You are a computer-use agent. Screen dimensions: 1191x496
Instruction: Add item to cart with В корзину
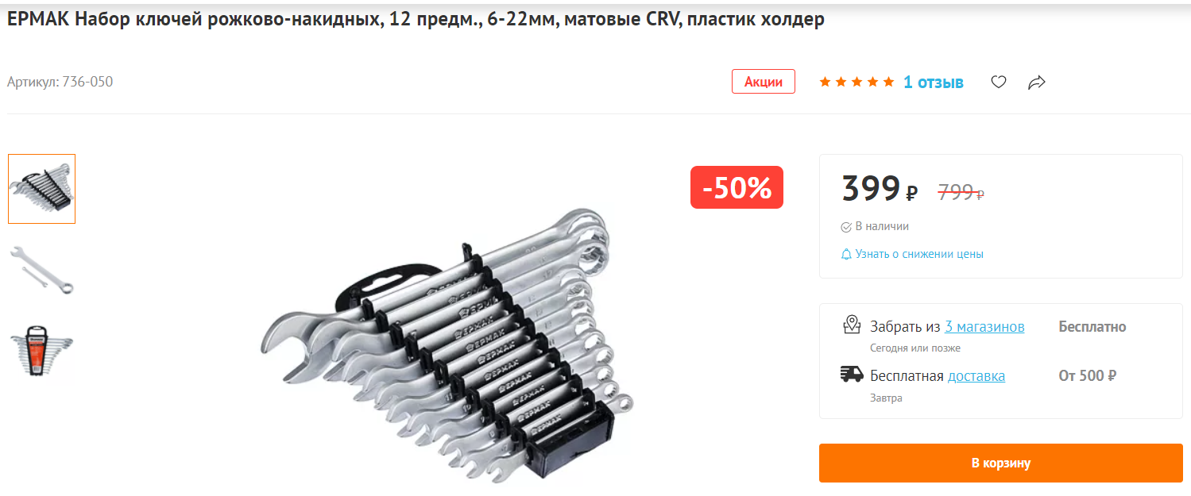click(x=1001, y=463)
